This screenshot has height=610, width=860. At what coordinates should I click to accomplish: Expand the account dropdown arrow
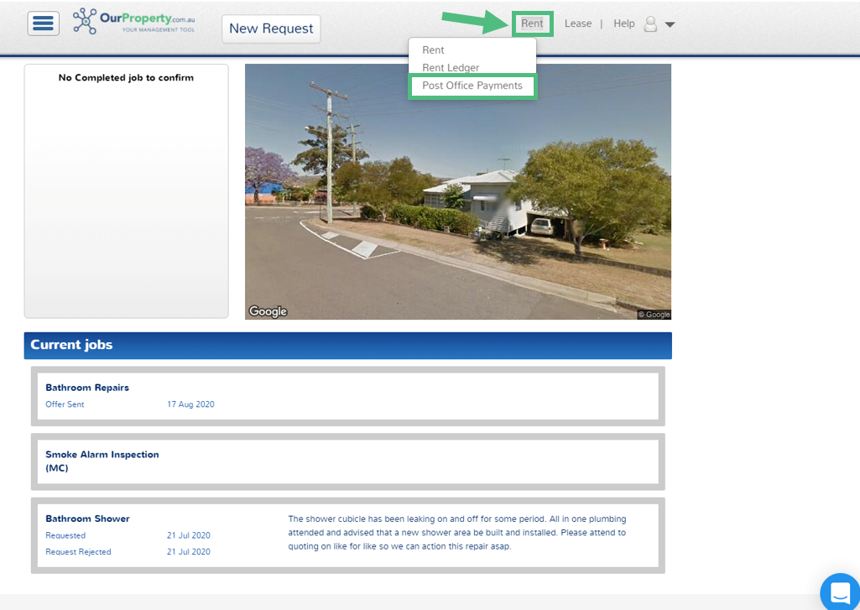tap(670, 24)
